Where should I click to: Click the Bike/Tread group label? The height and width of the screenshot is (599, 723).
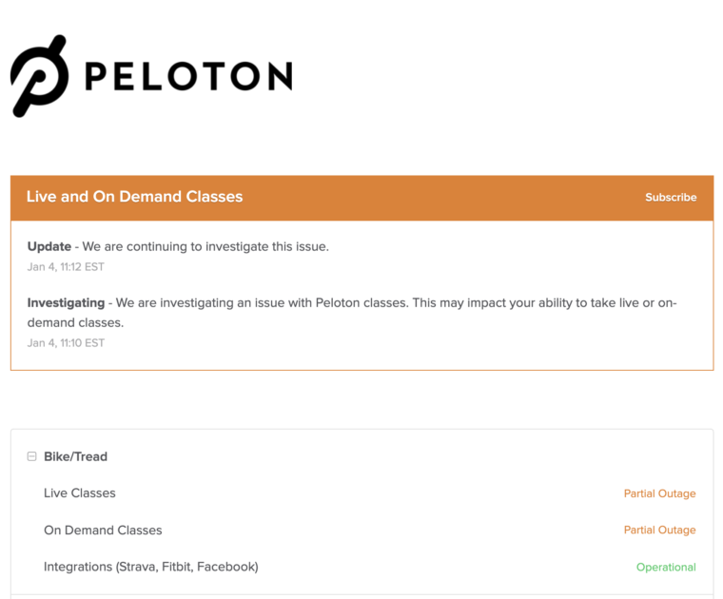click(75, 456)
